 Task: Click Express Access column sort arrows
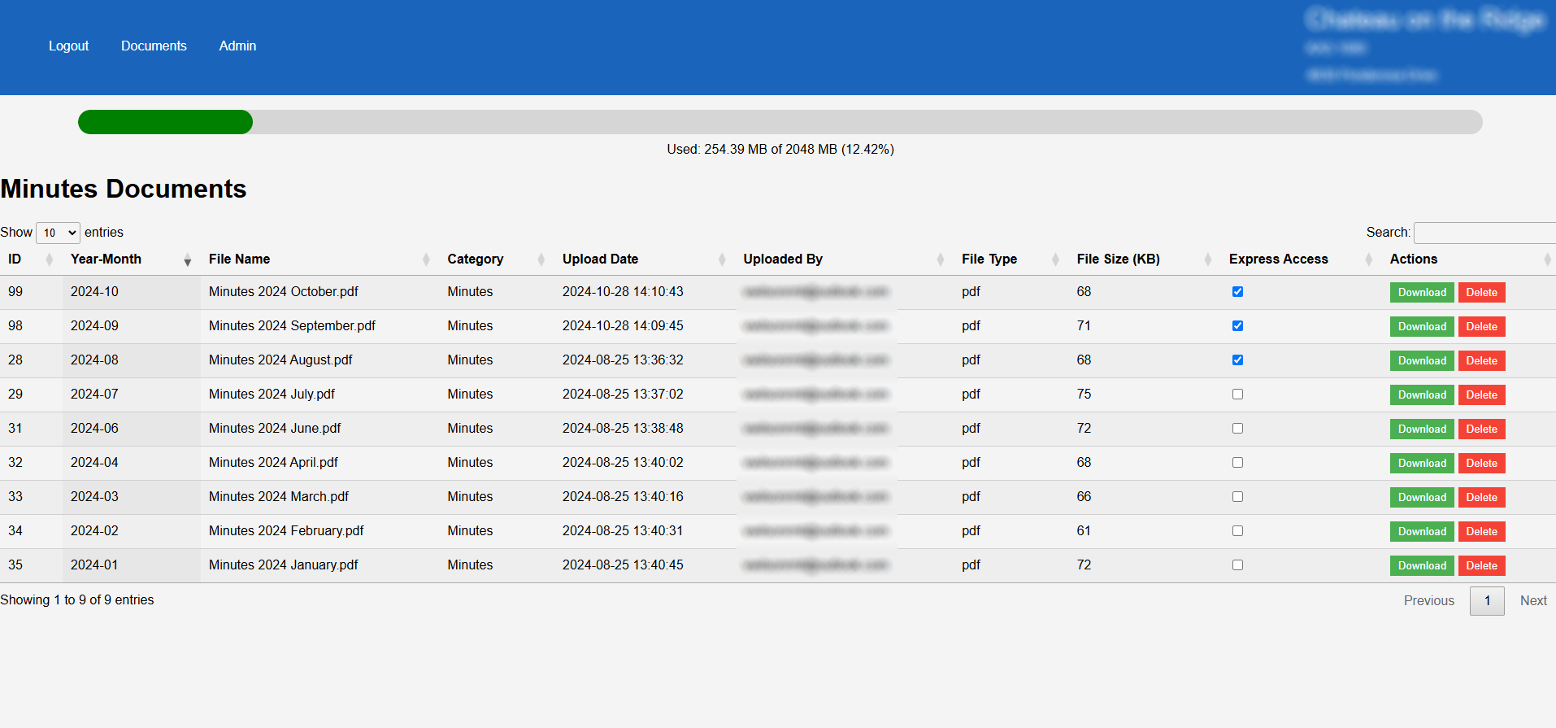[x=1369, y=259]
